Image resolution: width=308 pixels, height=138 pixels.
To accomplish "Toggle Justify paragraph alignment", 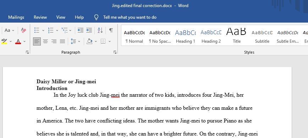I will click(62, 41).
